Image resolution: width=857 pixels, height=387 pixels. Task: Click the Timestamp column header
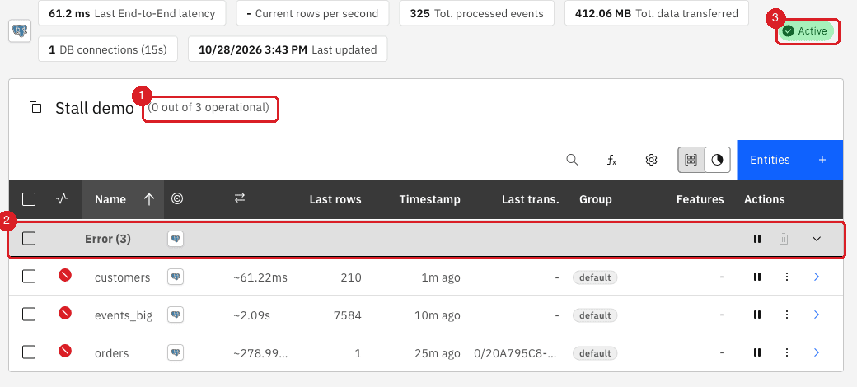tap(429, 199)
